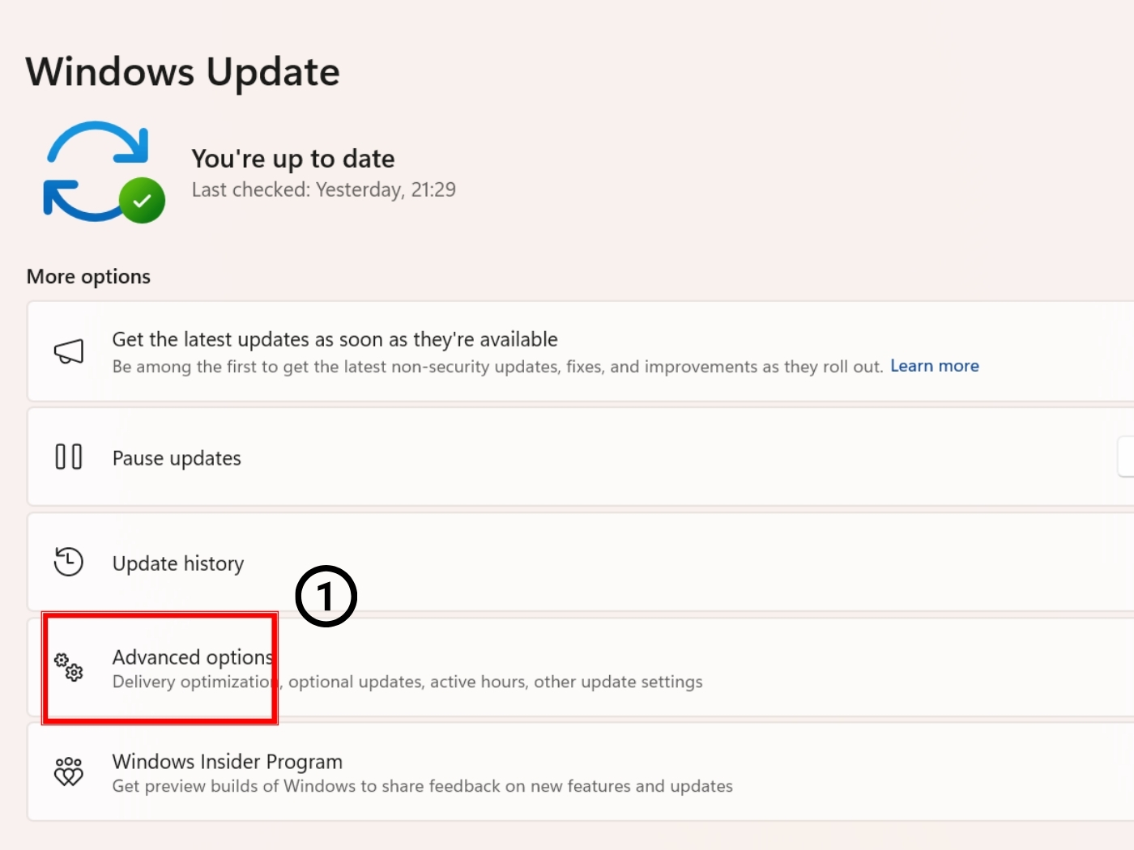Open the Learn more link
Viewport: 1134px width, 850px height.
pyautogui.click(x=935, y=366)
